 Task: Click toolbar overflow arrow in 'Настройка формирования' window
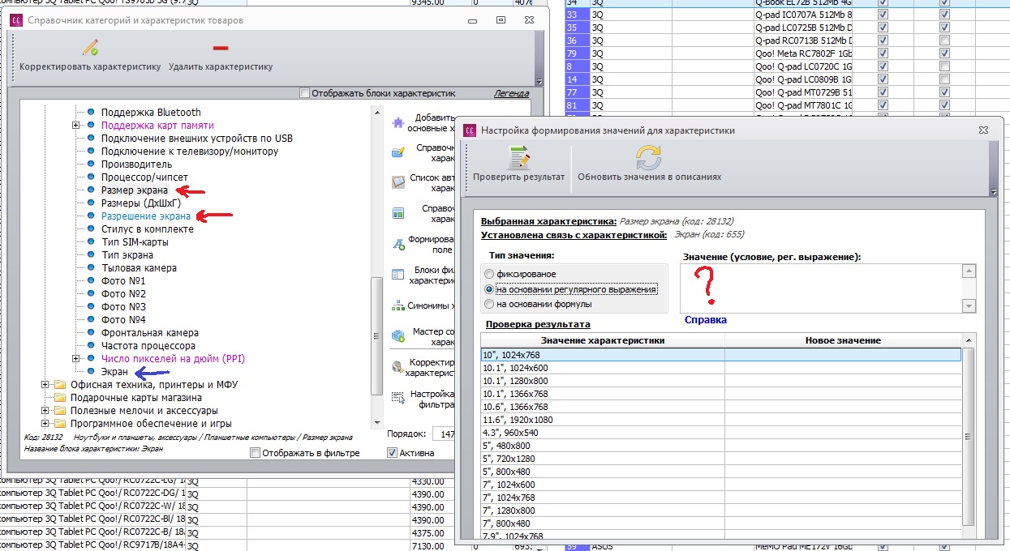[x=994, y=192]
